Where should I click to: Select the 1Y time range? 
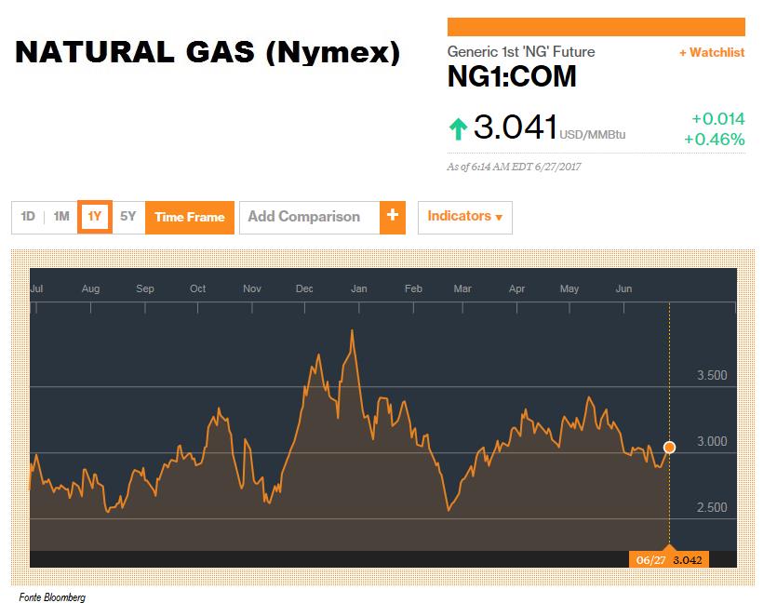[x=95, y=217]
